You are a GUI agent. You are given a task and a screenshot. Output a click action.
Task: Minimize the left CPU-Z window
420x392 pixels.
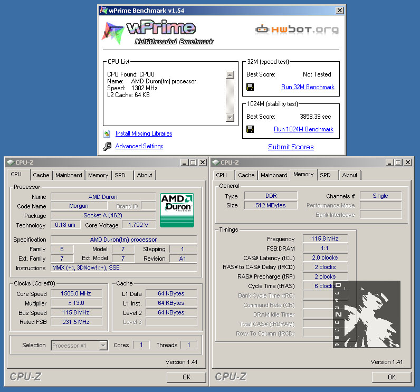pos(184,162)
